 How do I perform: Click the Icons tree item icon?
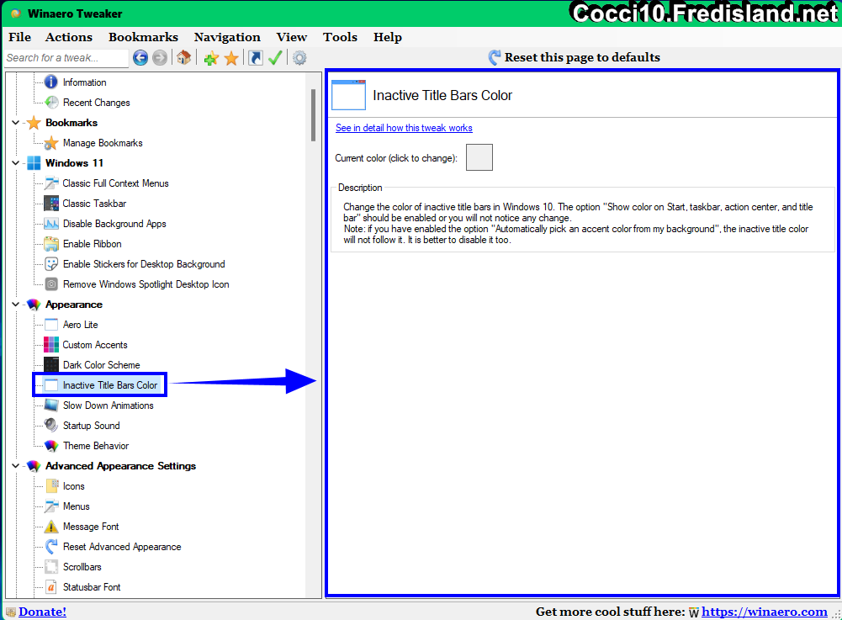tap(51, 486)
